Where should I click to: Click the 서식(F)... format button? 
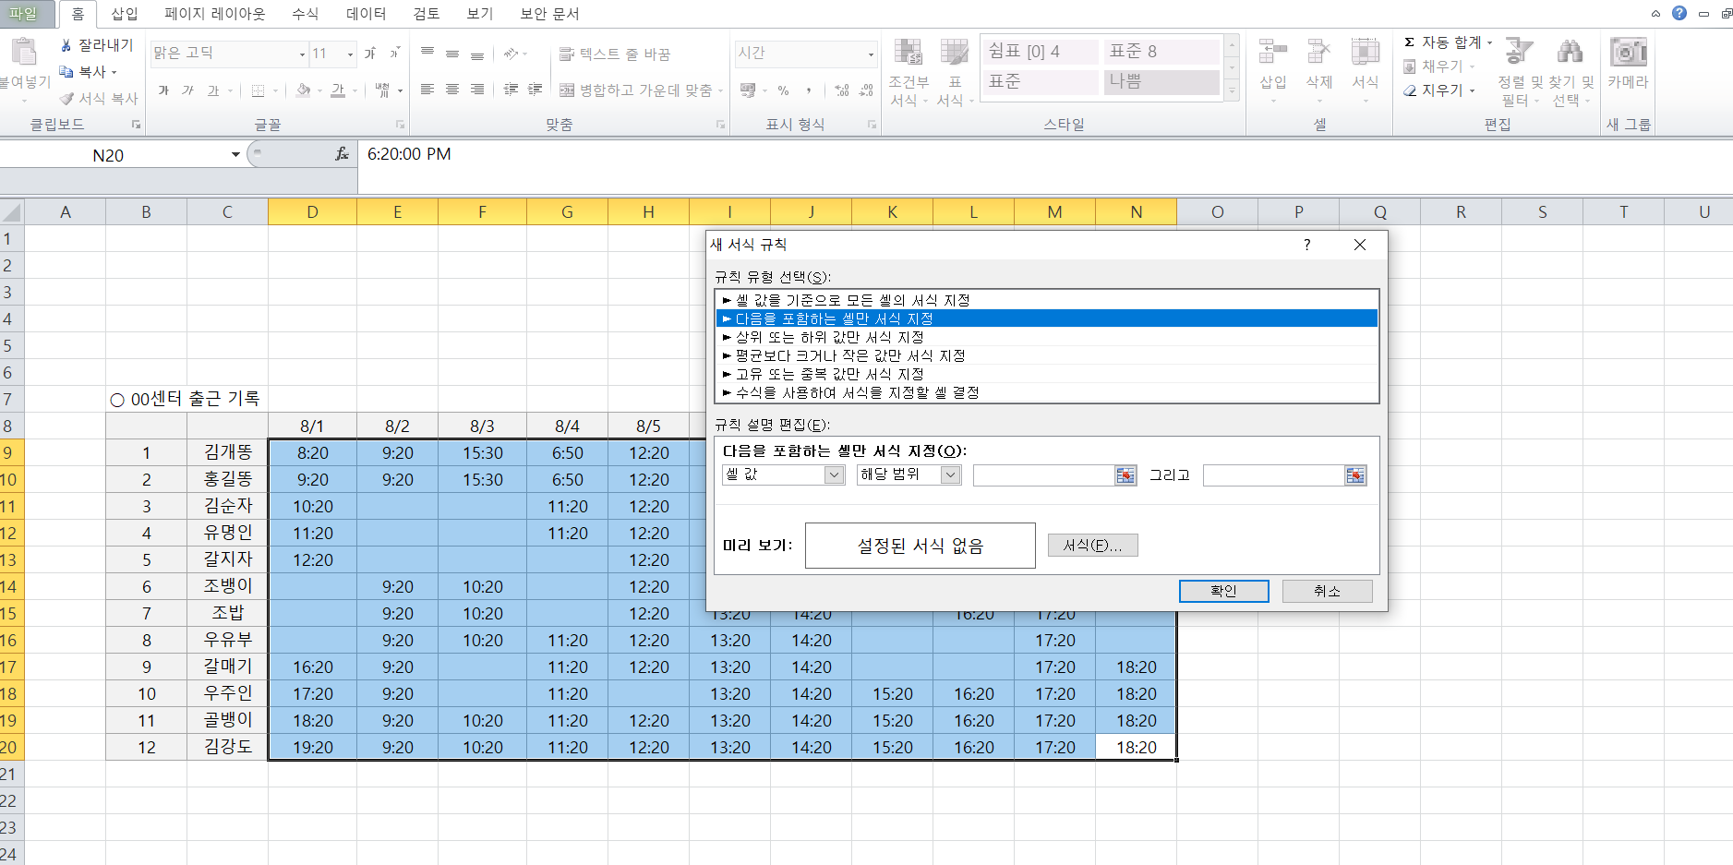[1092, 546]
